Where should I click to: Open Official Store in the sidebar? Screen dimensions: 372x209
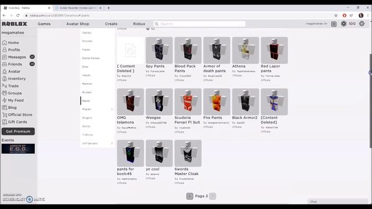17,115
